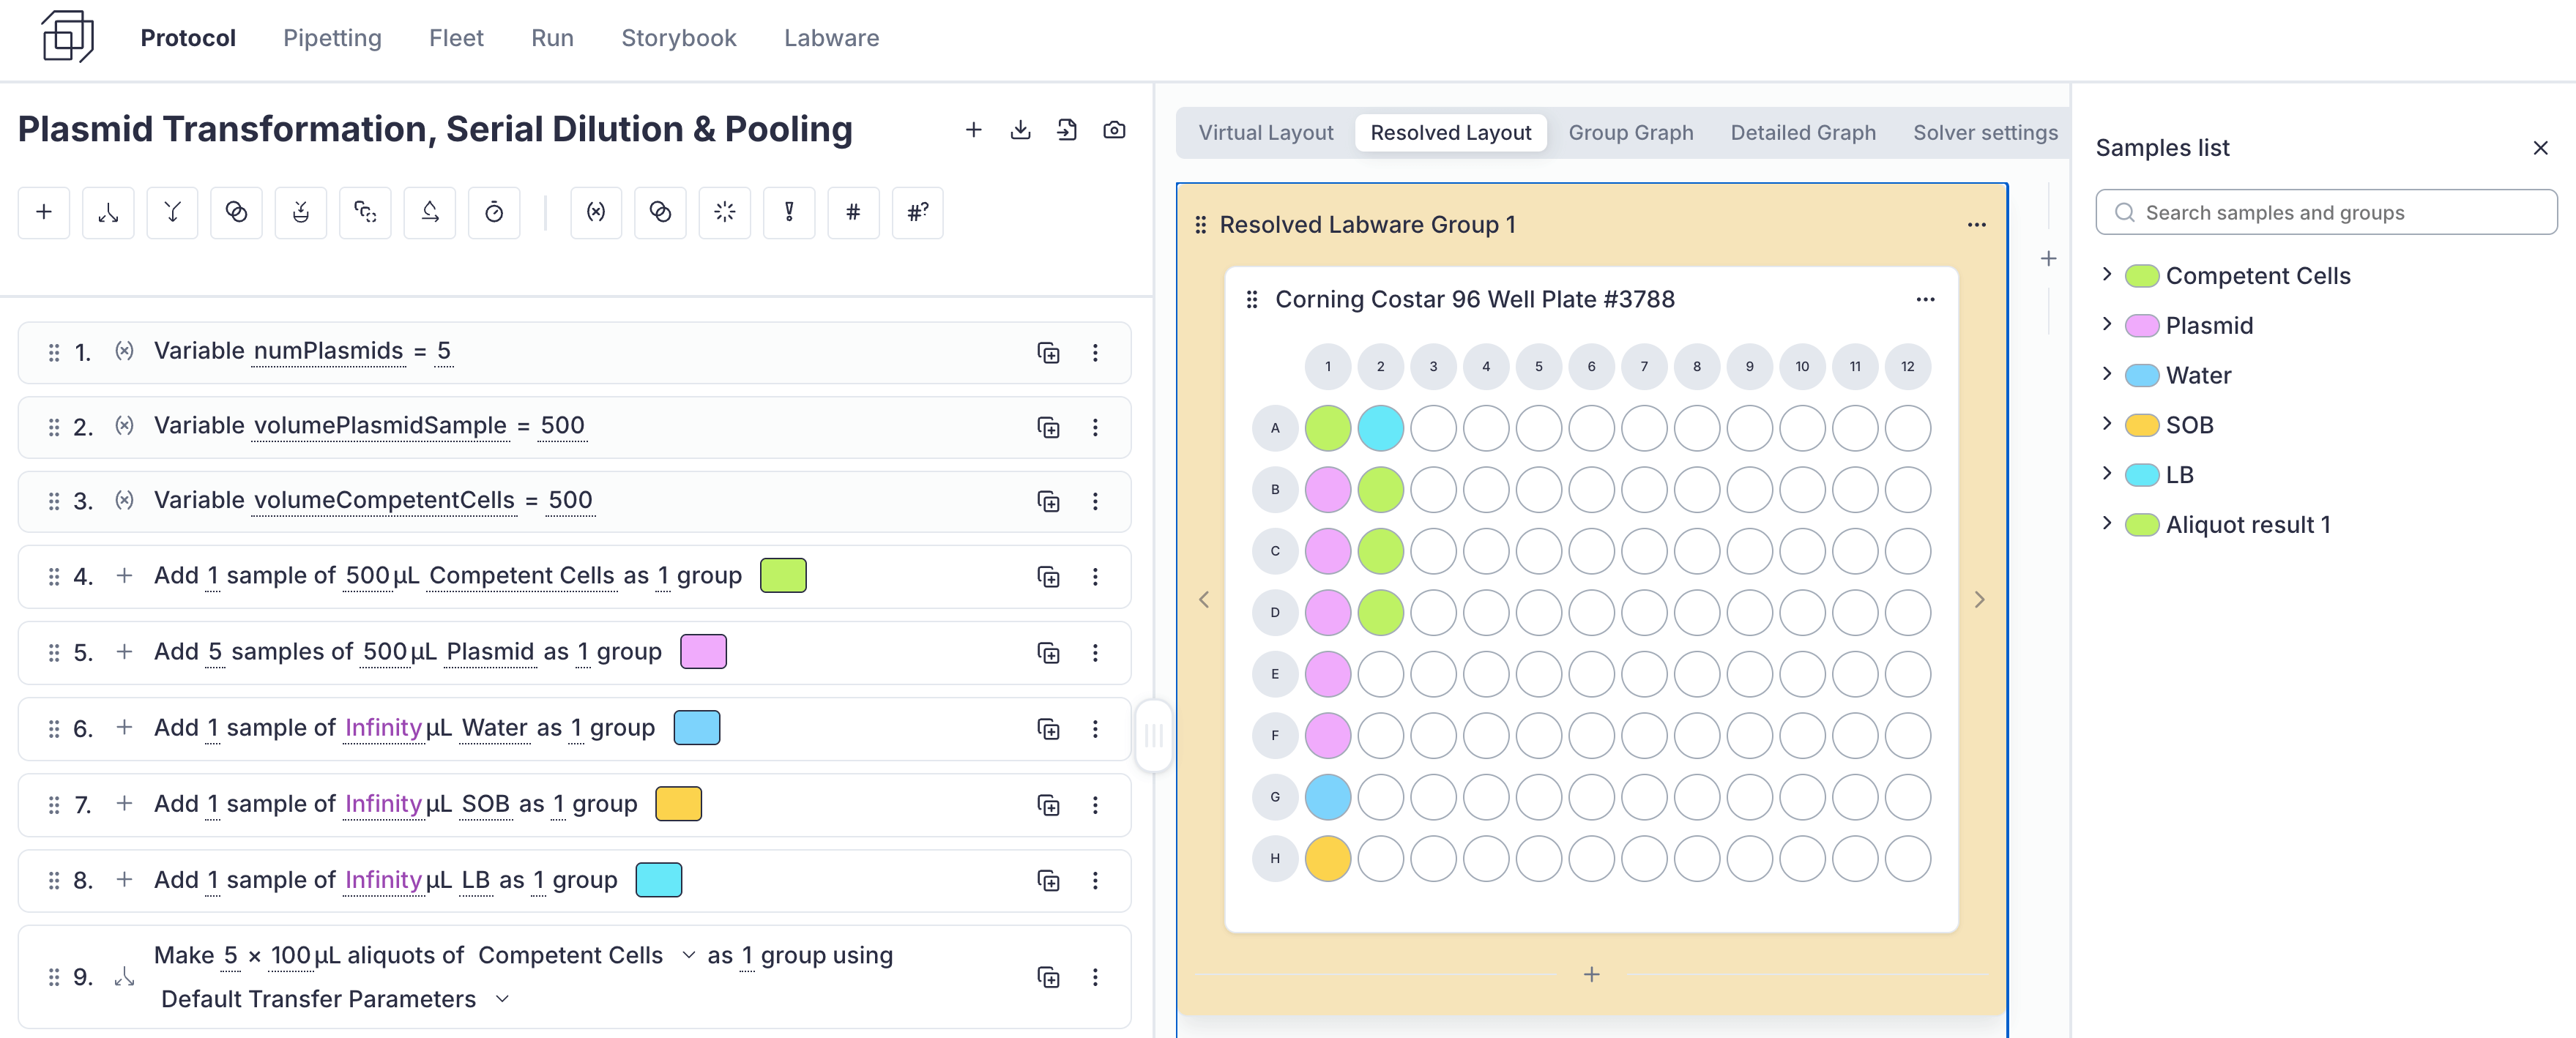Viewport: 2576px width, 1038px height.
Task: Open three-dot menu for step 4
Action: [1095, 577]
